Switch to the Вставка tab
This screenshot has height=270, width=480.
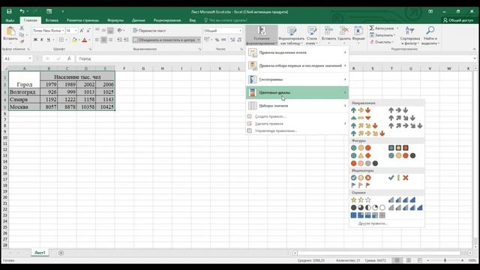(x=52, y=20)
